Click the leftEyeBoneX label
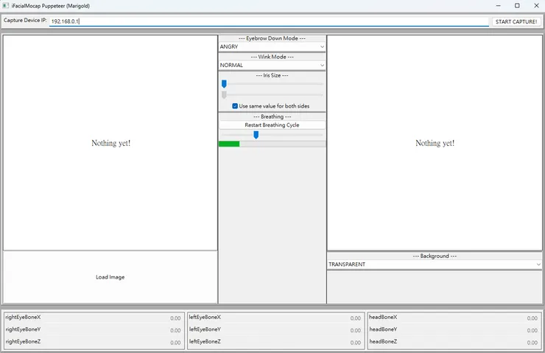Viewport: 545px width, 353px height. [205, 317]
